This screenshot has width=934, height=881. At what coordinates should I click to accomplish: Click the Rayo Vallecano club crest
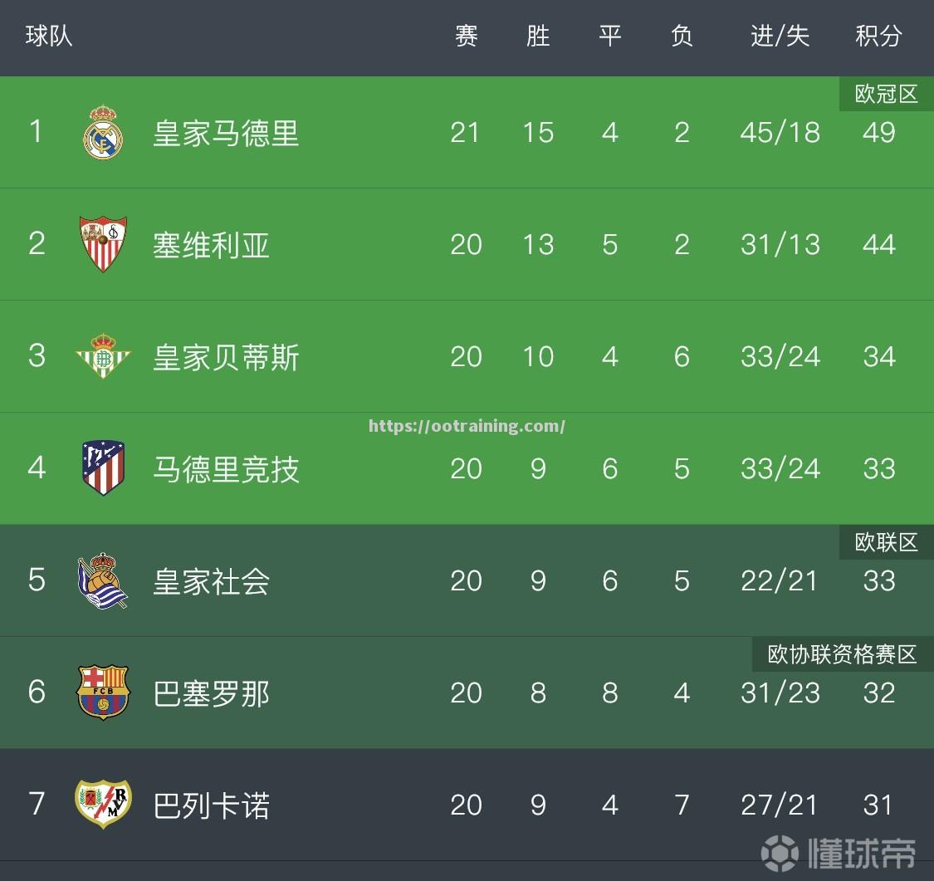pos(103,805)
